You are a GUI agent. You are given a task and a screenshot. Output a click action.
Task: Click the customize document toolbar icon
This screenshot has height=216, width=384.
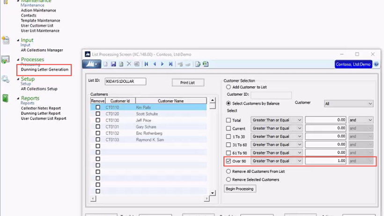pos(198,64)
